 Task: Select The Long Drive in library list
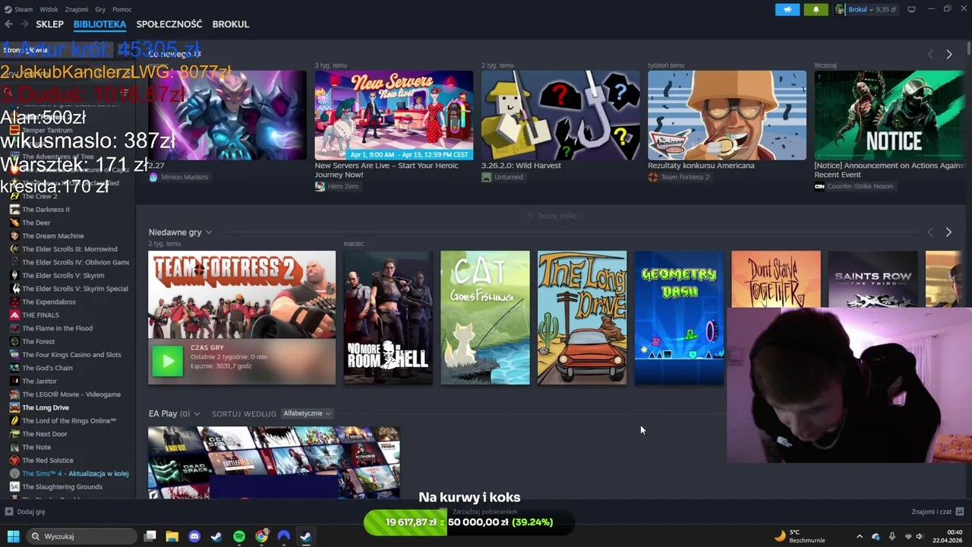pos(46,408)
